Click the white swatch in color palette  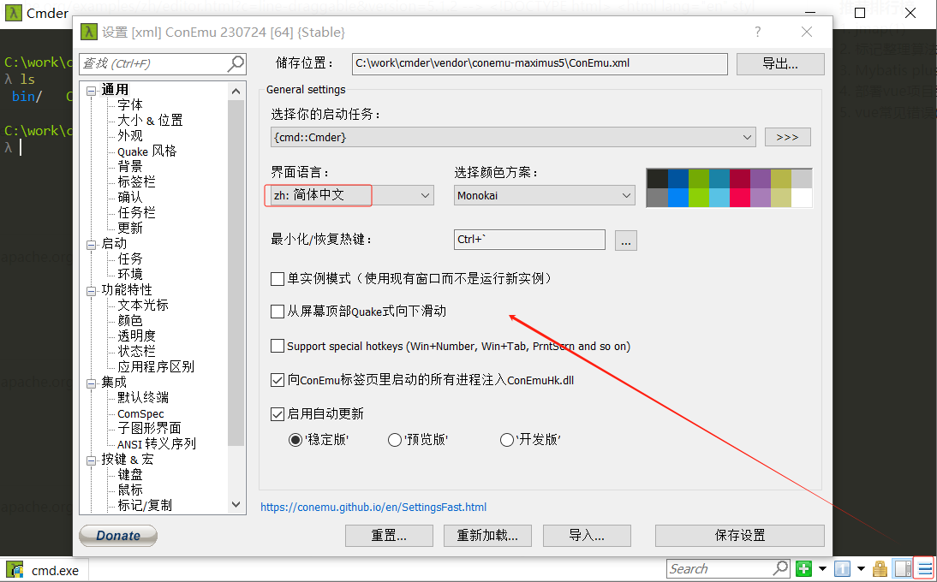(x=802, y=198)
